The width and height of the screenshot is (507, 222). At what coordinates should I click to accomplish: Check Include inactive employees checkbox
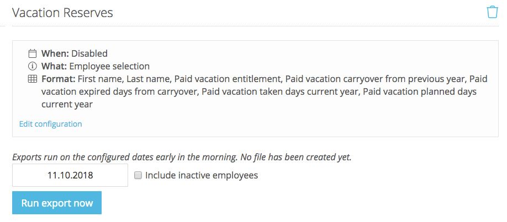pyautogui.click(x=138, y=175)
